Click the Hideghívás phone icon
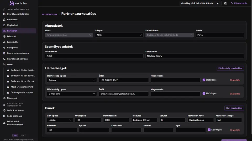252x141 pixels. [4, 48]
